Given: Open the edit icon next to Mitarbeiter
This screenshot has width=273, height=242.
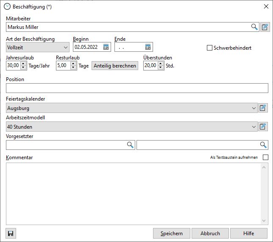Looking at the screenshot, I should [x=264, y=27].
